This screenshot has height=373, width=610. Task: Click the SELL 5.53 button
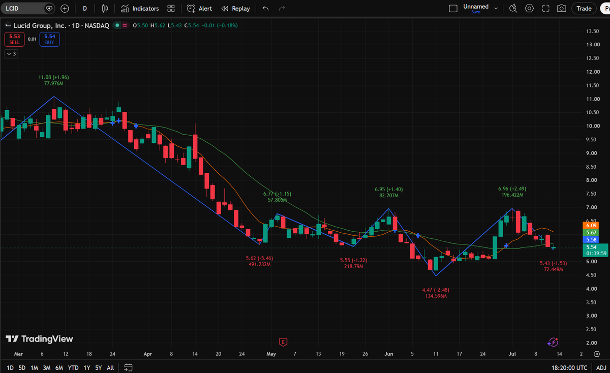[x=14, y=39]
